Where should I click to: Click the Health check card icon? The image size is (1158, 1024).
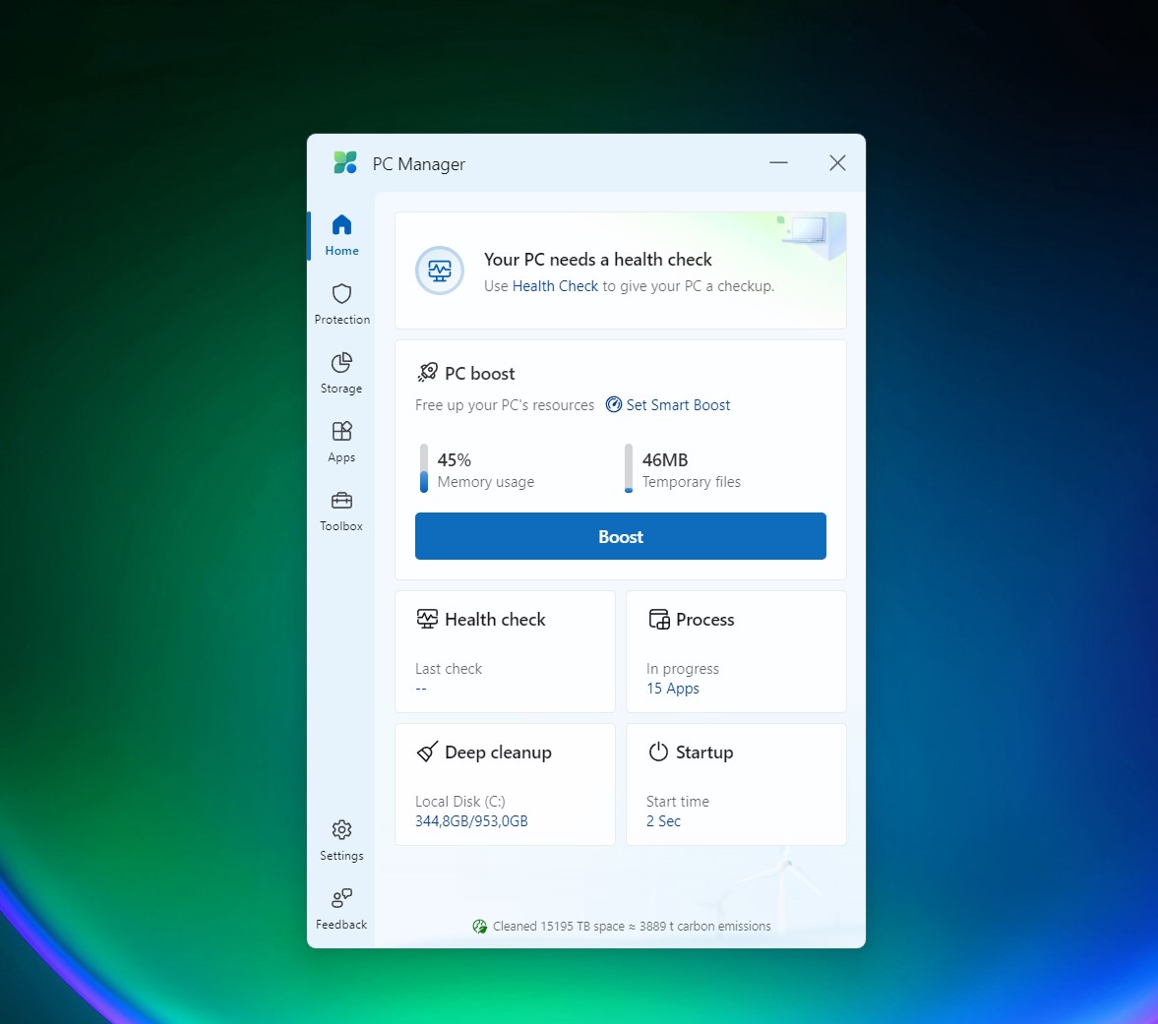point(427,619)
